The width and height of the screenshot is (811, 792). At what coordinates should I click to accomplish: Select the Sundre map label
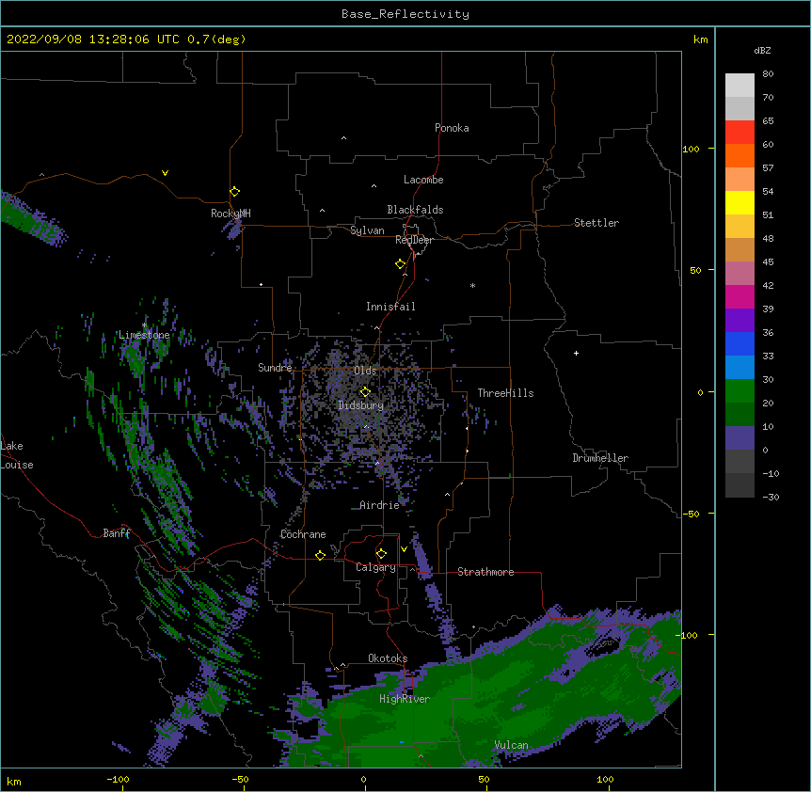275,368
